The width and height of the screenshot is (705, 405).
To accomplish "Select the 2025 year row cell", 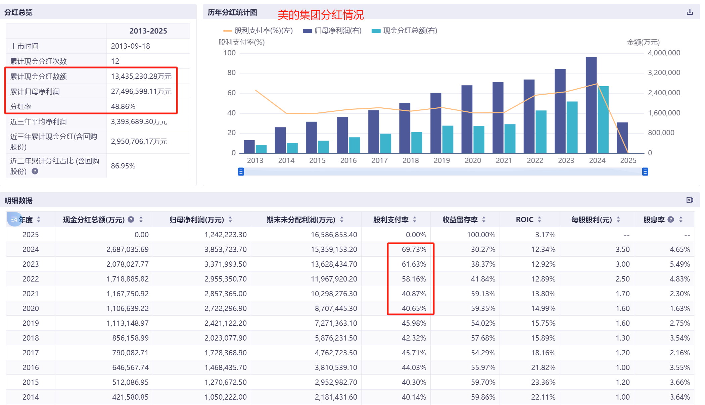I will (x=31, y=235).
